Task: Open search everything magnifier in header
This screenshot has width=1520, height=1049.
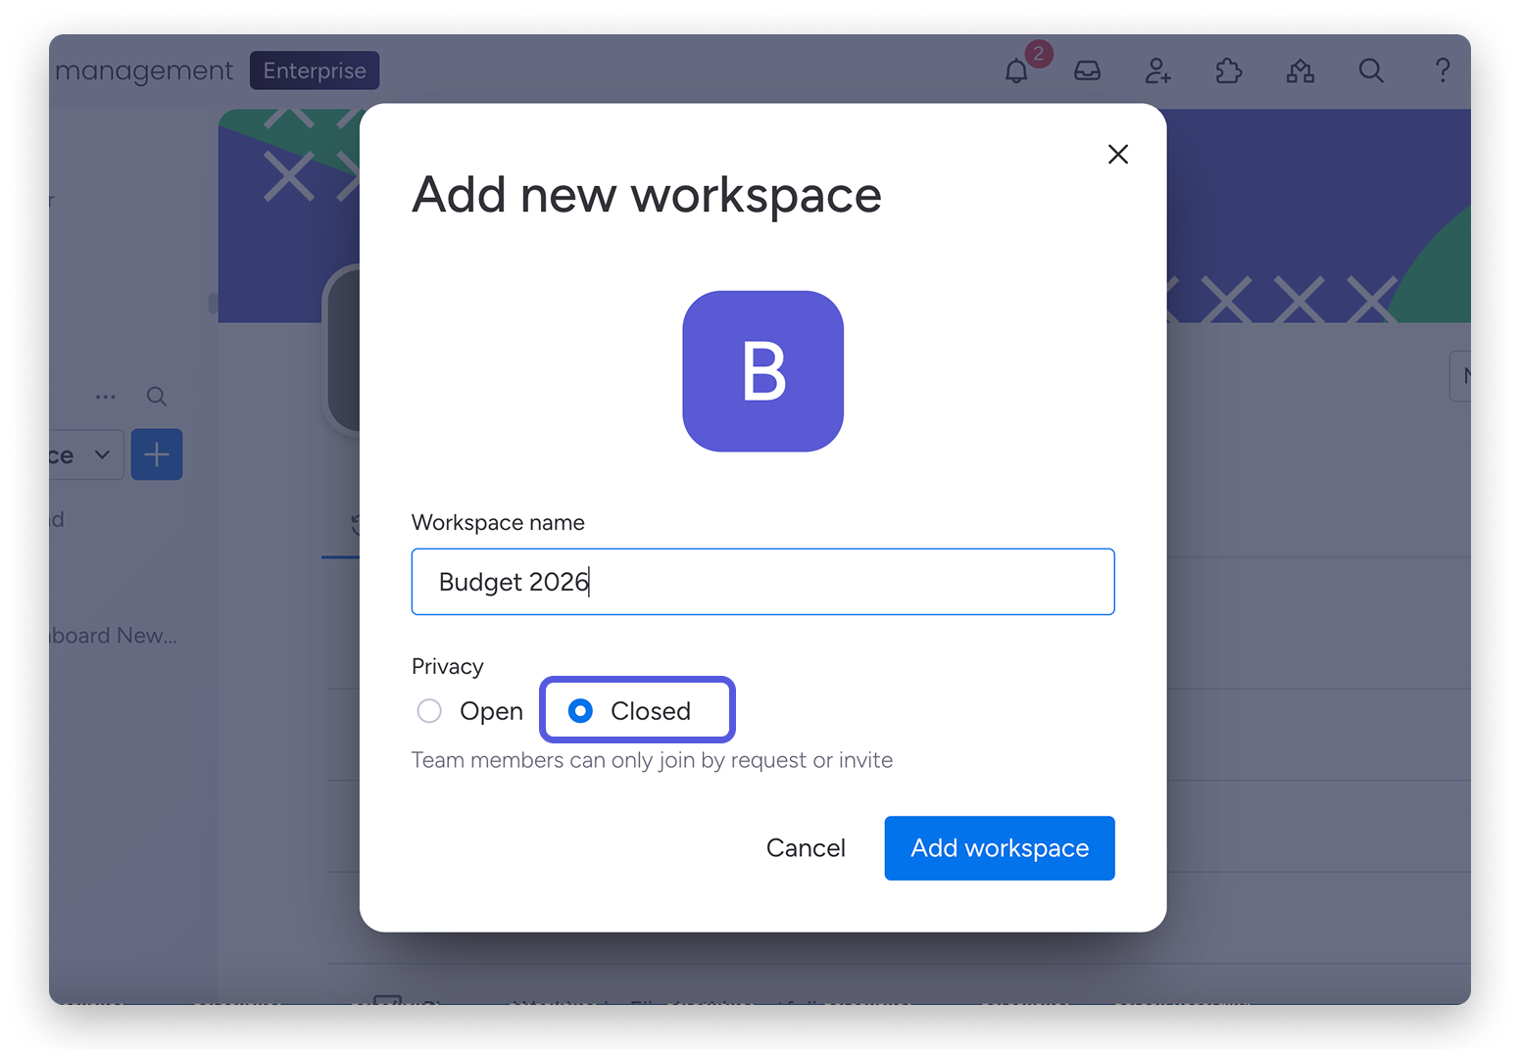Action: (x=1371, y=71)
